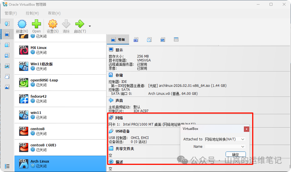
Task: Switch to the Snapshots camera icon view
Action: (136, 40)
